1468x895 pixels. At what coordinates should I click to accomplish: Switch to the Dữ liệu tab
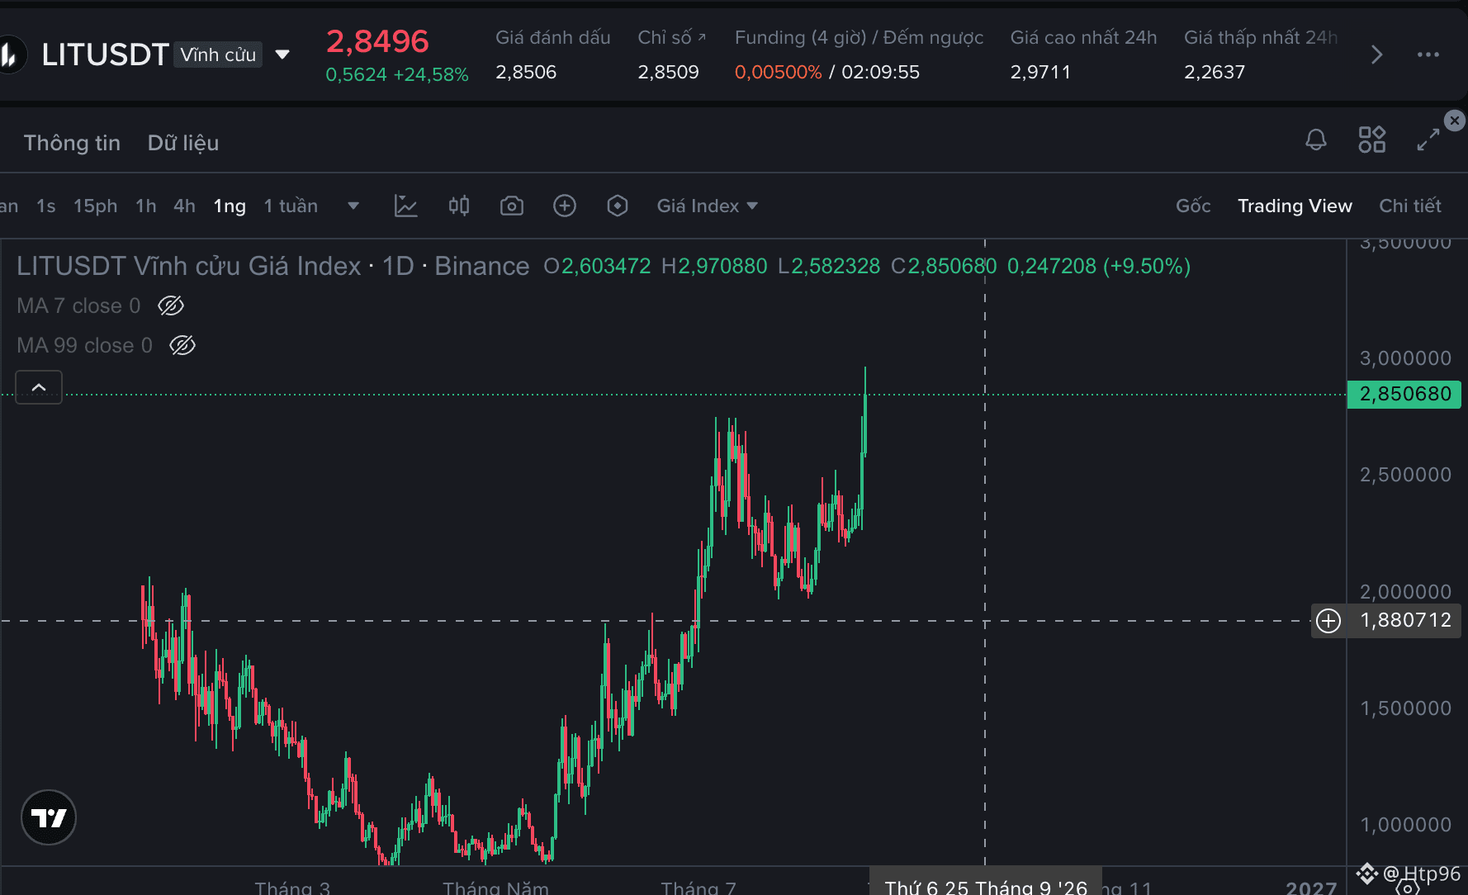(183, 143)
